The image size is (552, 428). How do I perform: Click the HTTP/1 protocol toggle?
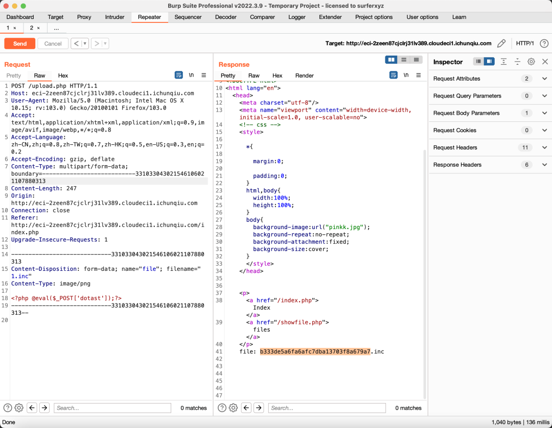point(524,43)
